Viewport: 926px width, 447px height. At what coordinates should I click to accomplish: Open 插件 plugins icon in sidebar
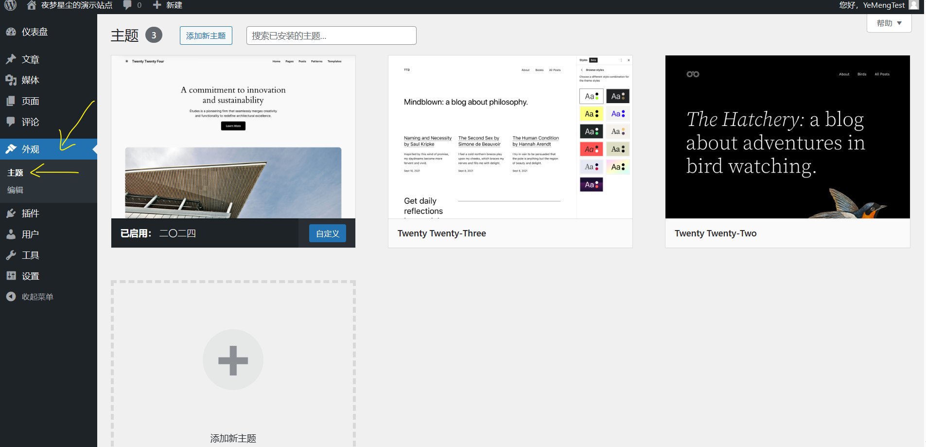[11, 214]
